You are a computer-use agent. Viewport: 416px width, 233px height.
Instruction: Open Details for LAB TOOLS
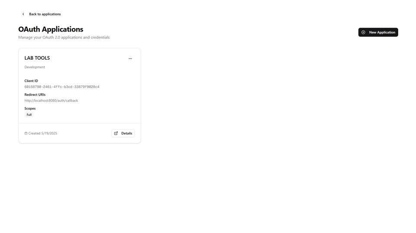[123, 134]
